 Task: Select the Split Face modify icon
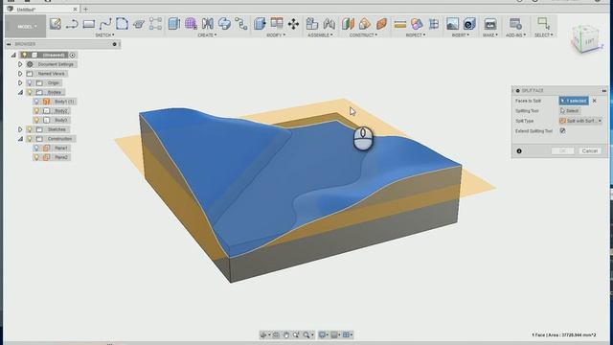277,23
